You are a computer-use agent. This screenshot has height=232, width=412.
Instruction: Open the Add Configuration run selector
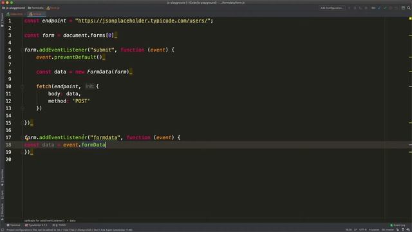click(332, 8)
